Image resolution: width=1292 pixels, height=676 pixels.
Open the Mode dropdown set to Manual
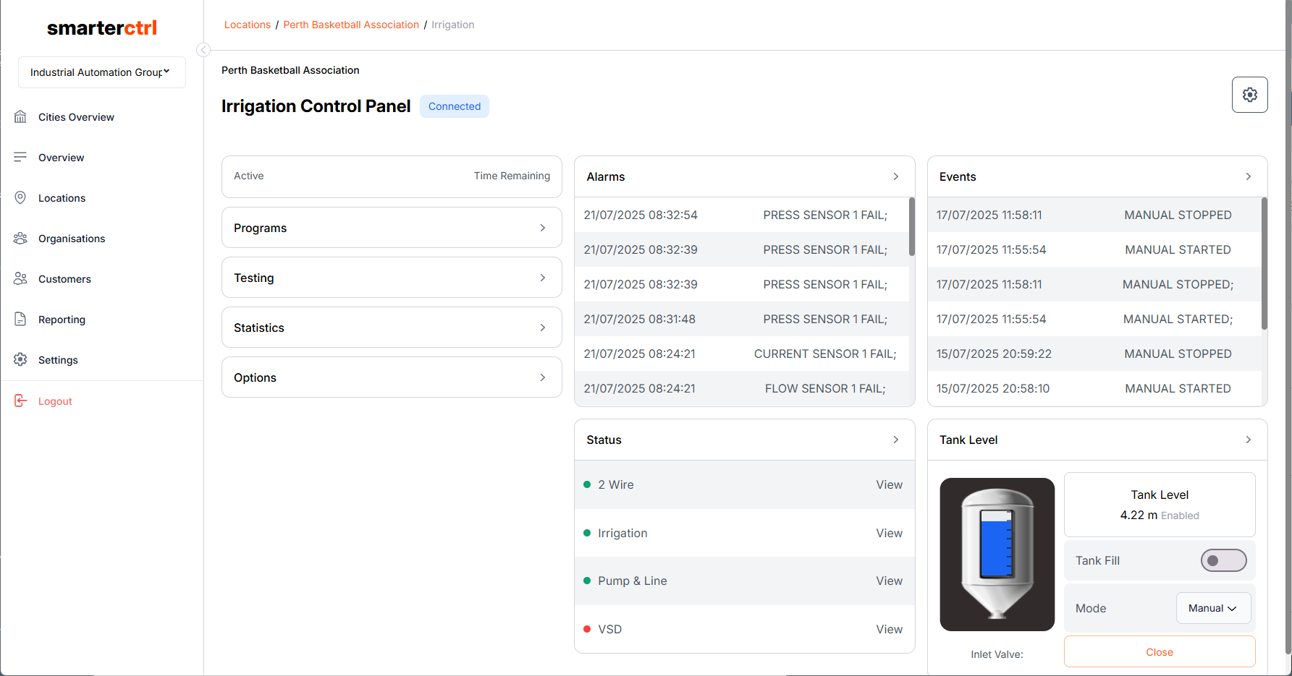click(x=1213, y=608)
